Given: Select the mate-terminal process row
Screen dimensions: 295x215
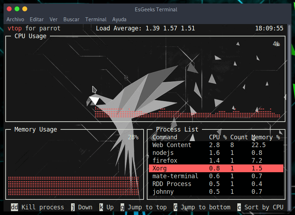Looking at the screenshot, I should [x=216, y=176].
